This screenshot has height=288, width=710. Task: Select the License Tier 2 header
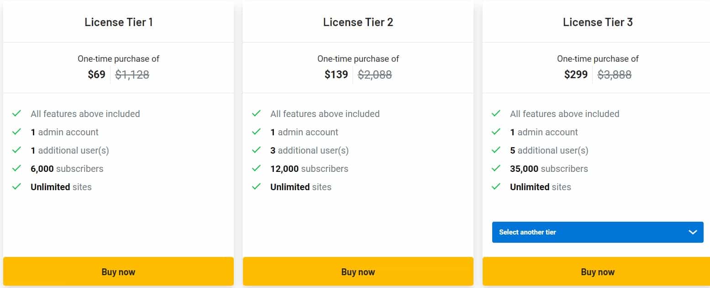358,22
